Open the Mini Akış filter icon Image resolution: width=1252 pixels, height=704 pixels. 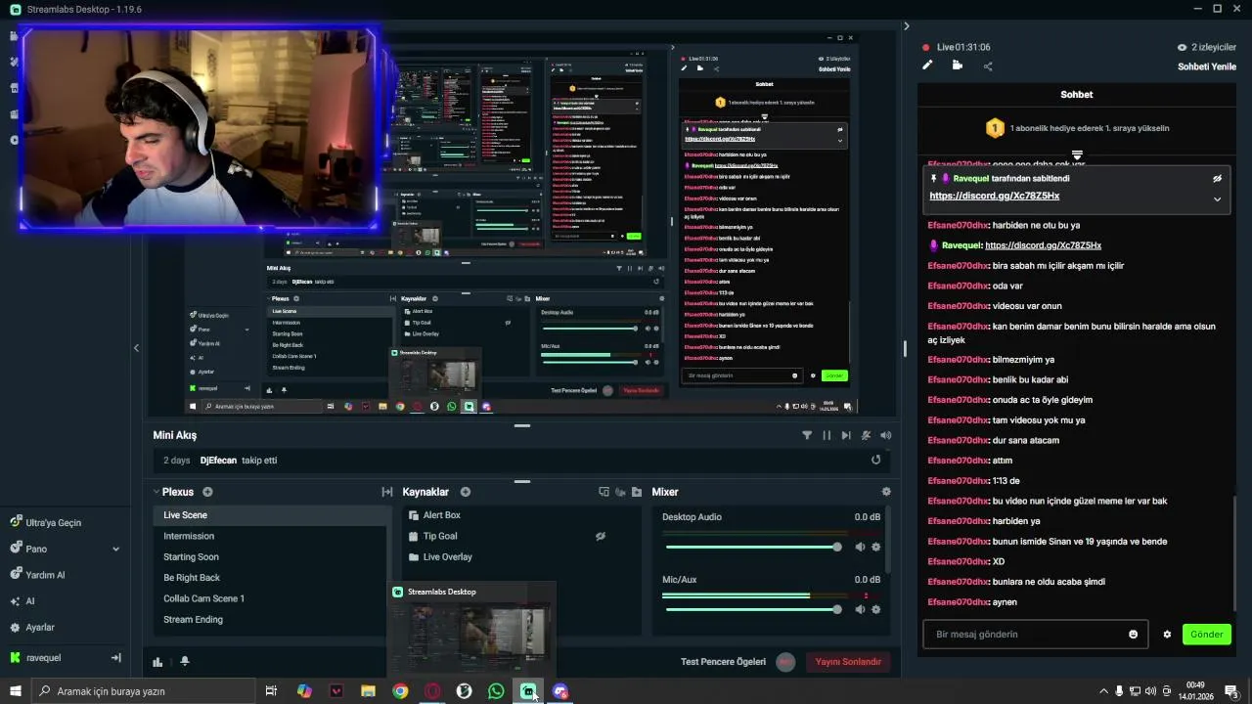(x=807, y=435)
